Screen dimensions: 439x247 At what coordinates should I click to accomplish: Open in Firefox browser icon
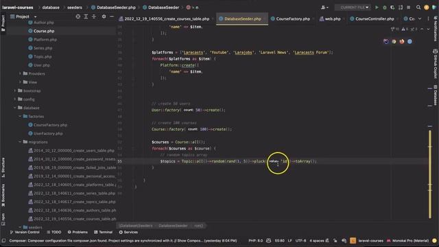click(x=402, y=41)
